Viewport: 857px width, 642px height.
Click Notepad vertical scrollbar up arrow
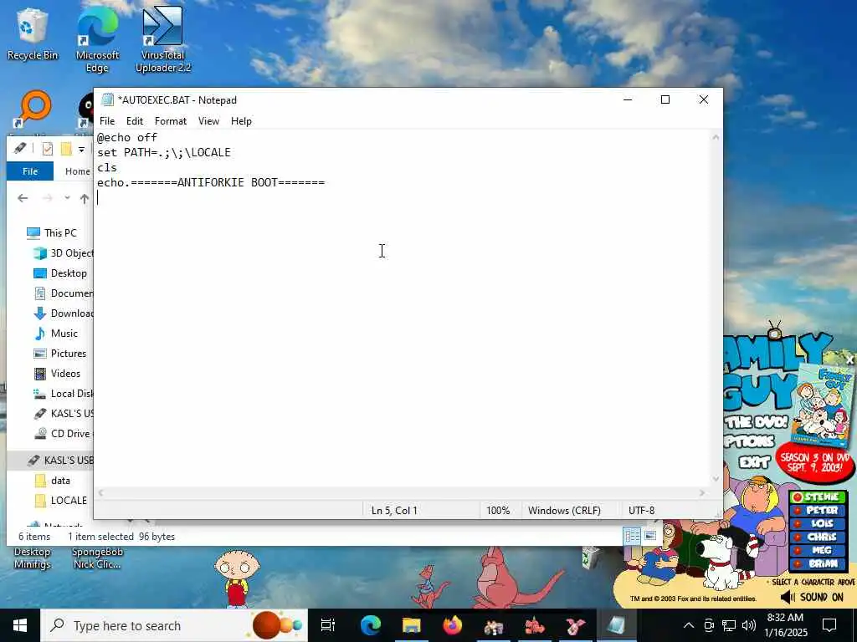(x=716, y=137)
